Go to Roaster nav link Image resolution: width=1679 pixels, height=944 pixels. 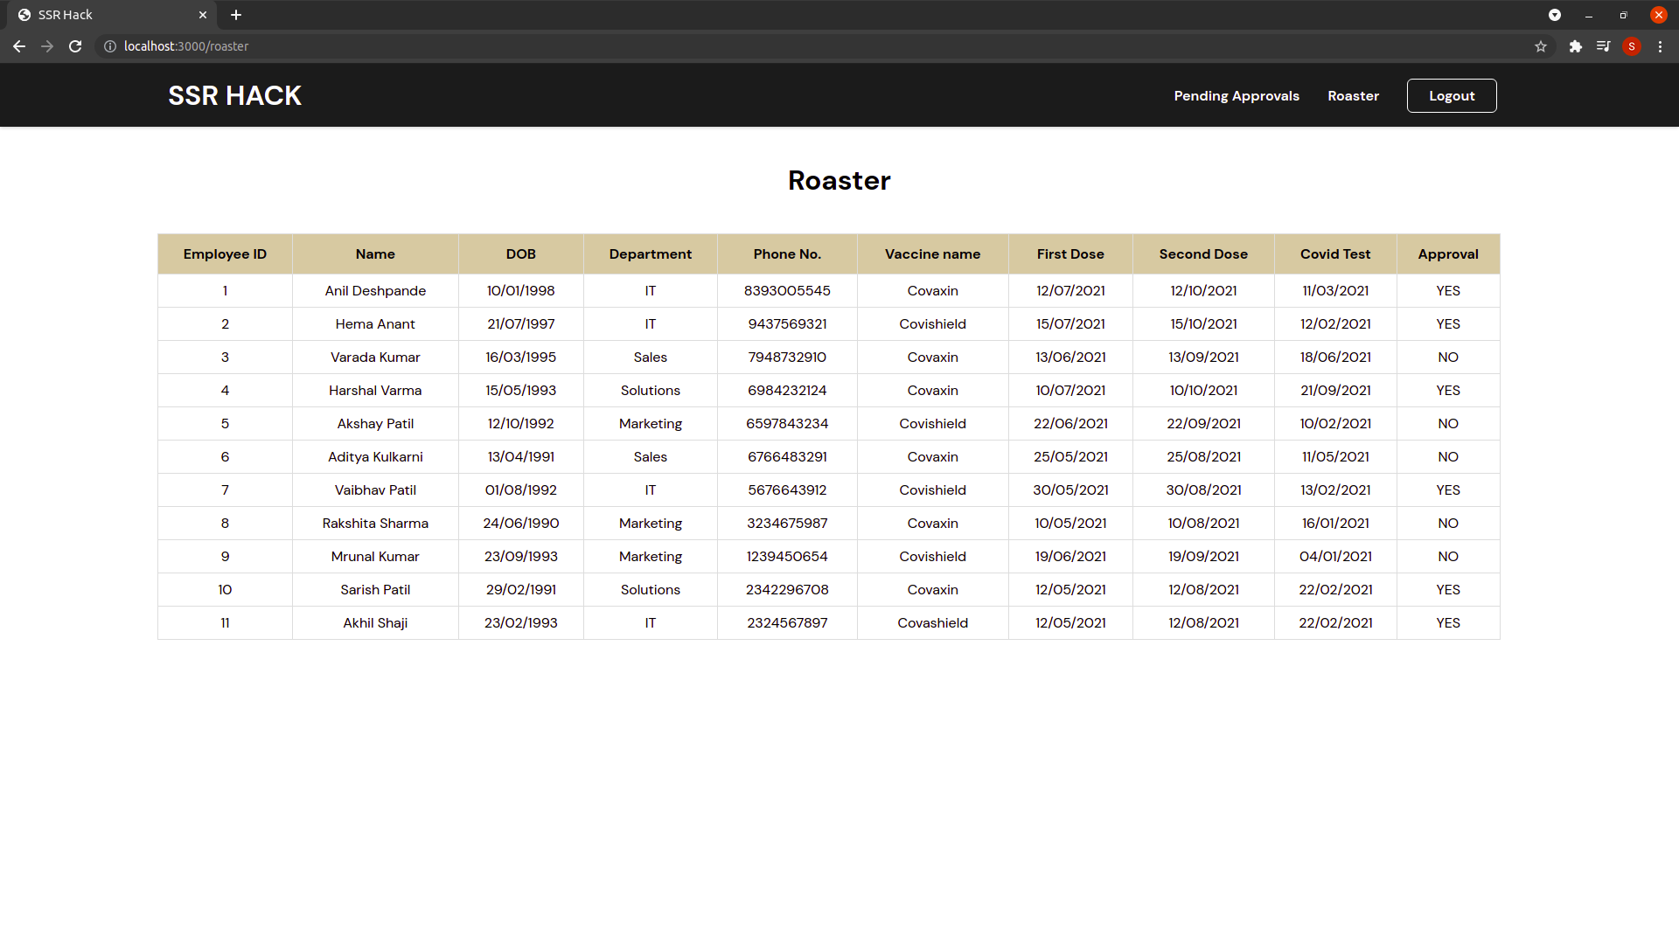(1353, 96)
